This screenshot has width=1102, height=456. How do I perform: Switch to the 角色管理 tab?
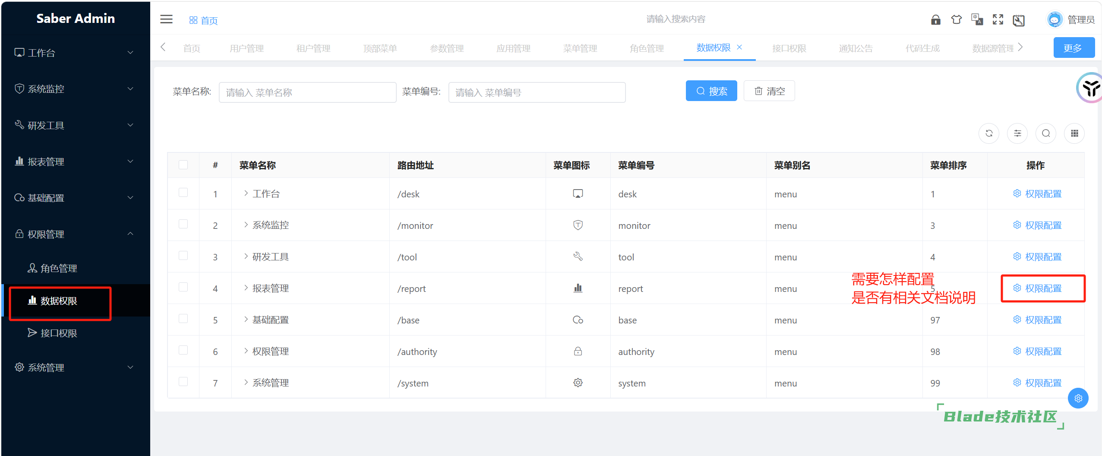[x=647, y=48]
